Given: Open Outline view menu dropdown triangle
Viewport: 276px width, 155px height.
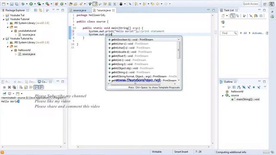Looking at the screenshot, I should click(x=265, y=87).
